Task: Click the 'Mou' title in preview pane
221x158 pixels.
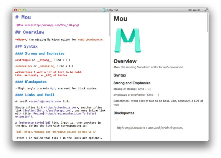Action: coord(120,19)
